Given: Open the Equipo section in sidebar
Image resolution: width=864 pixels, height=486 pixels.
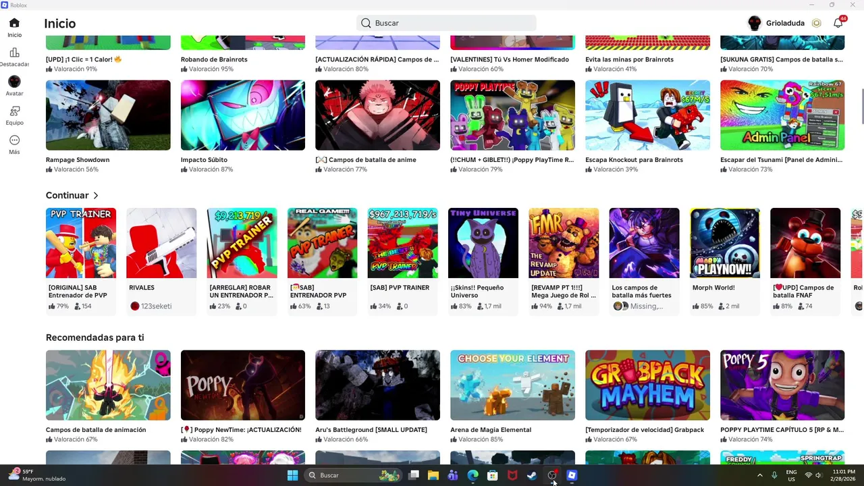Looking at the screenshot, I should pos(14,111).
